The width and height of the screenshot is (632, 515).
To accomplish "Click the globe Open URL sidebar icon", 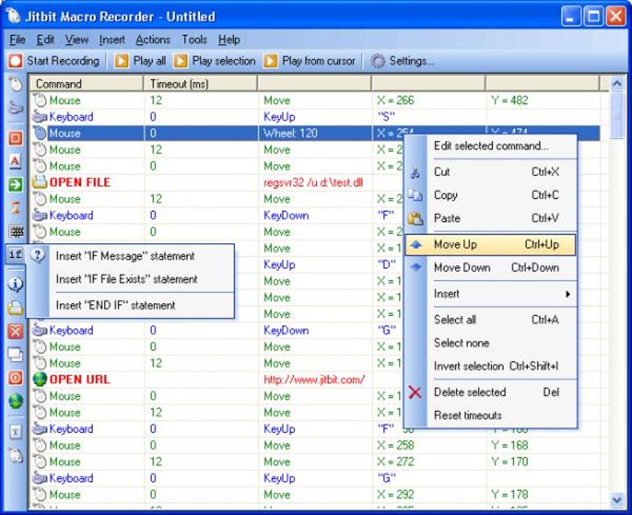I will coord(15,401).
